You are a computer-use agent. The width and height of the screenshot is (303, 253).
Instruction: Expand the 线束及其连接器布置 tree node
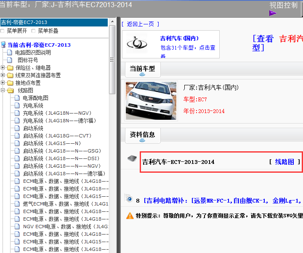tap(3, 75)
